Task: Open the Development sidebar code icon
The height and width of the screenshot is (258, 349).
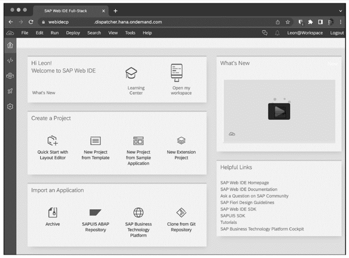Action: coord(10,61)
